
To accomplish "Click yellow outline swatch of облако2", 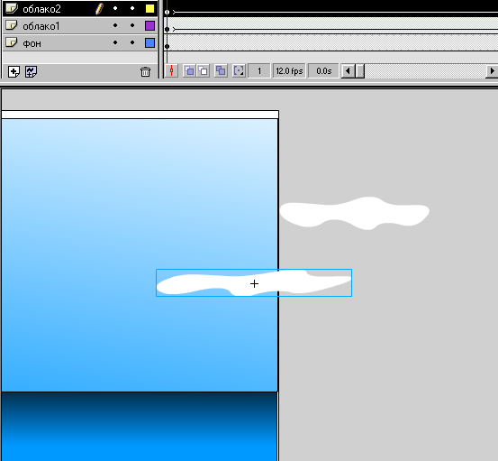I will point(149,9).
